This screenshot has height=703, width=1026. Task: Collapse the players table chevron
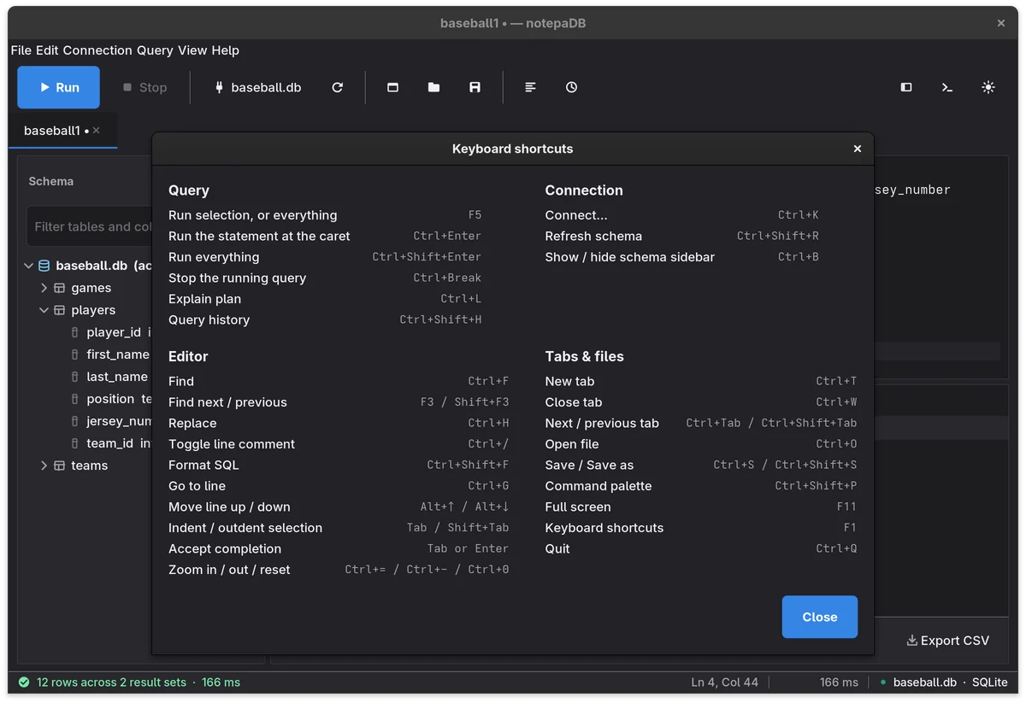click(x=44, y=310)
